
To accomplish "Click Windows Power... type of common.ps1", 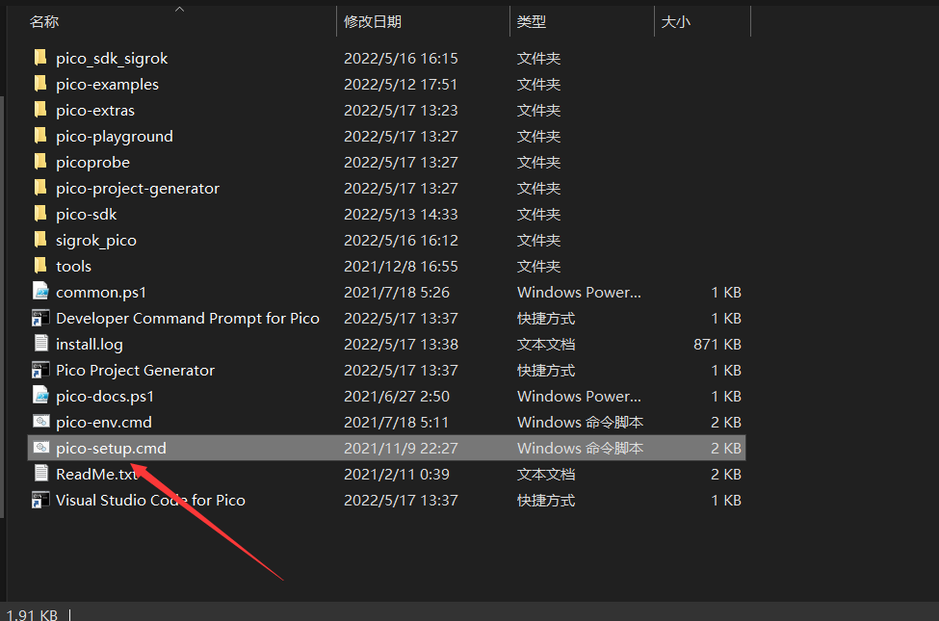I will 579,293.
